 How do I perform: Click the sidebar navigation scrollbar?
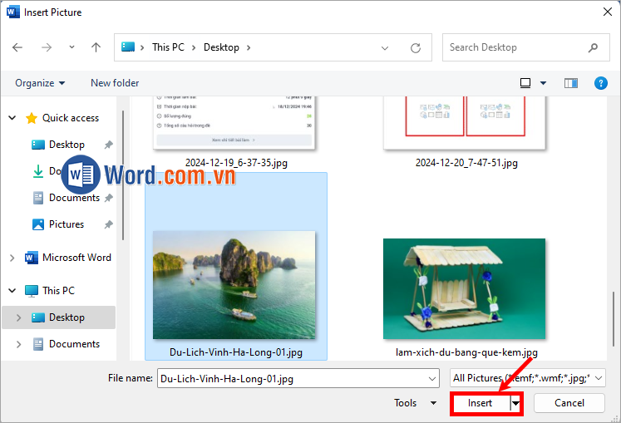123,175
